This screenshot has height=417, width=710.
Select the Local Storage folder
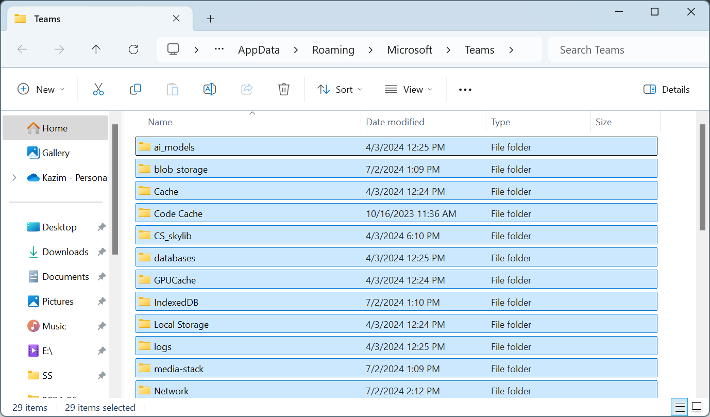(396, 324)
